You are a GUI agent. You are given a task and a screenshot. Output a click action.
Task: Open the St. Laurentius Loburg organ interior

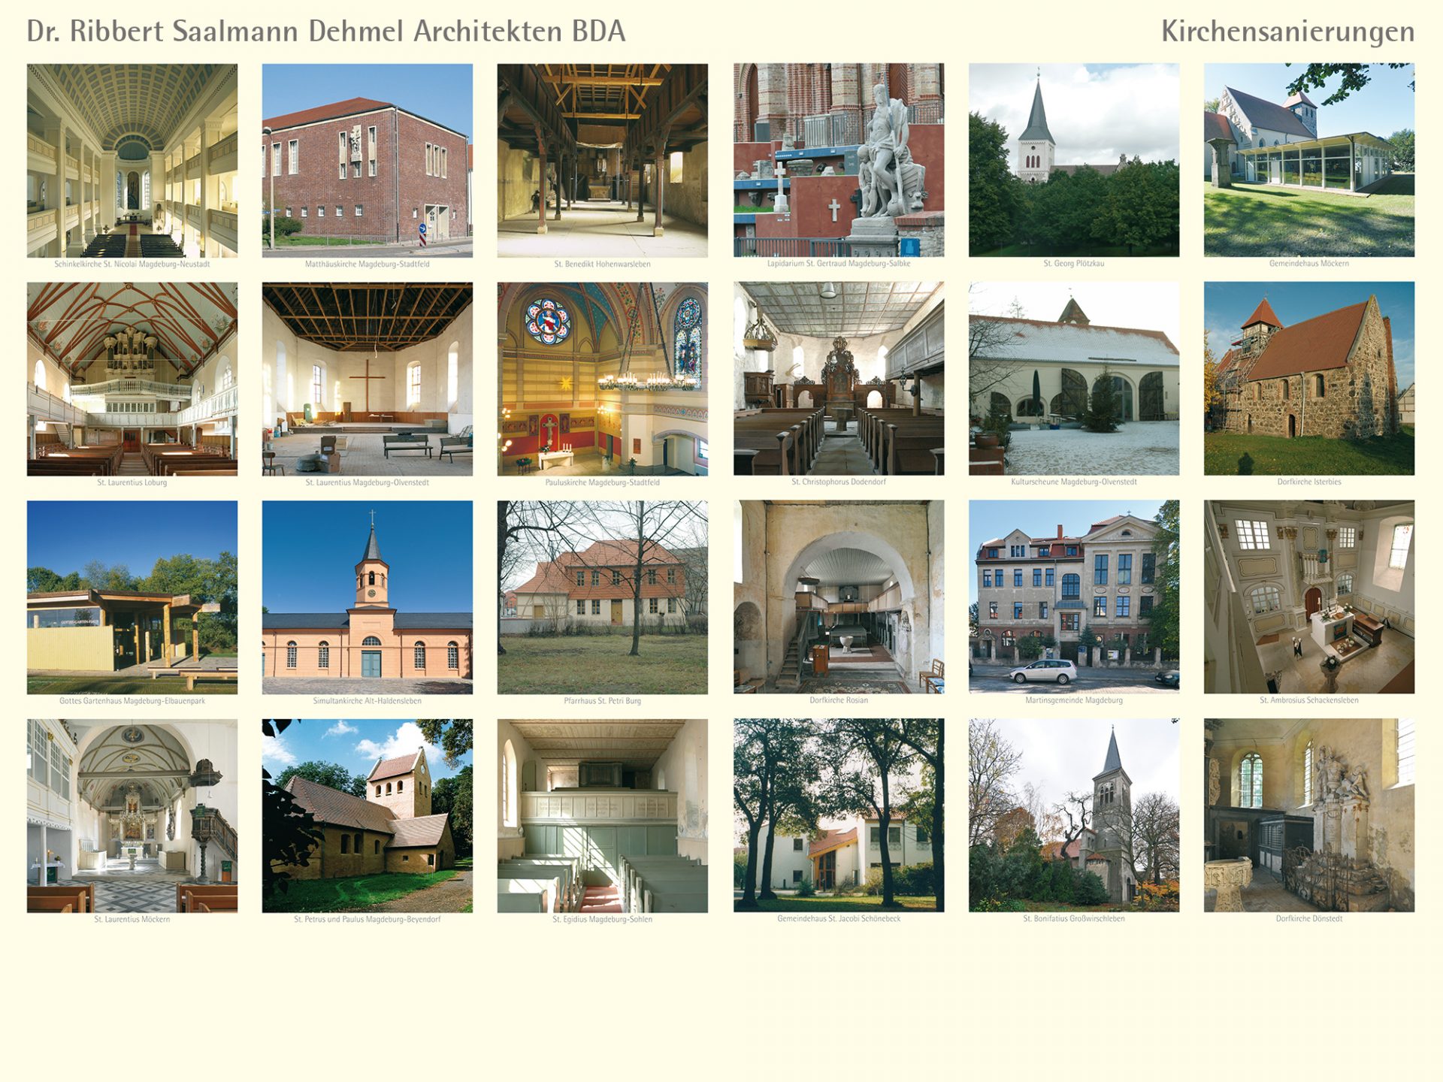(132, 379)
